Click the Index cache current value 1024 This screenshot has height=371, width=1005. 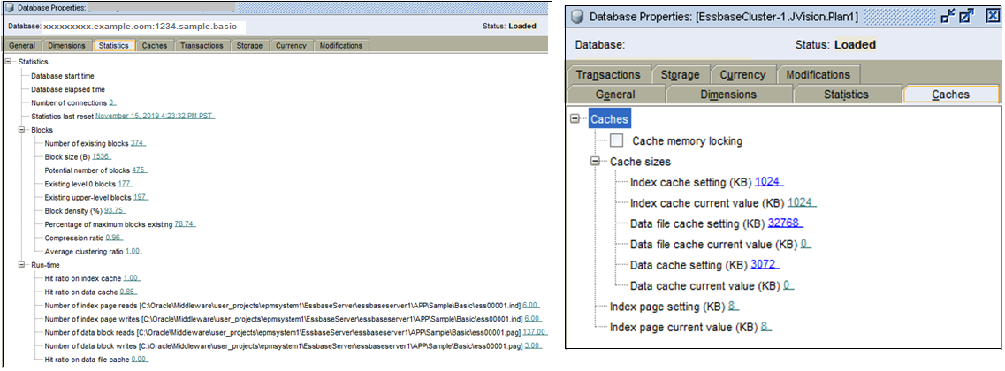pyautogui.click(x=801, y=203)
